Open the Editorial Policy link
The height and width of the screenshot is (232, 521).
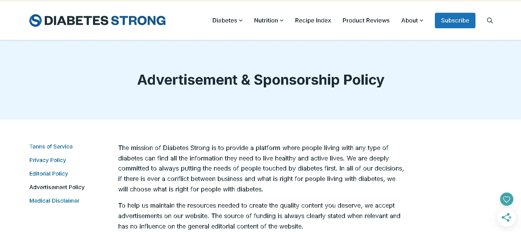pos(49,174)
